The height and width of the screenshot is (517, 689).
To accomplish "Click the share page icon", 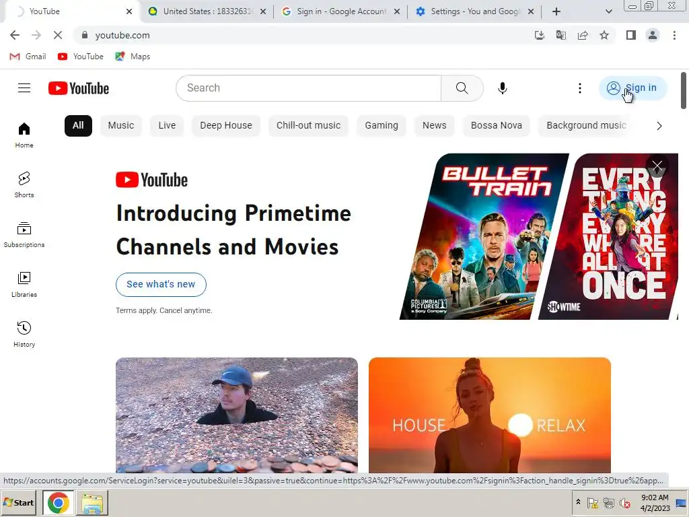I will coord(583,35).
